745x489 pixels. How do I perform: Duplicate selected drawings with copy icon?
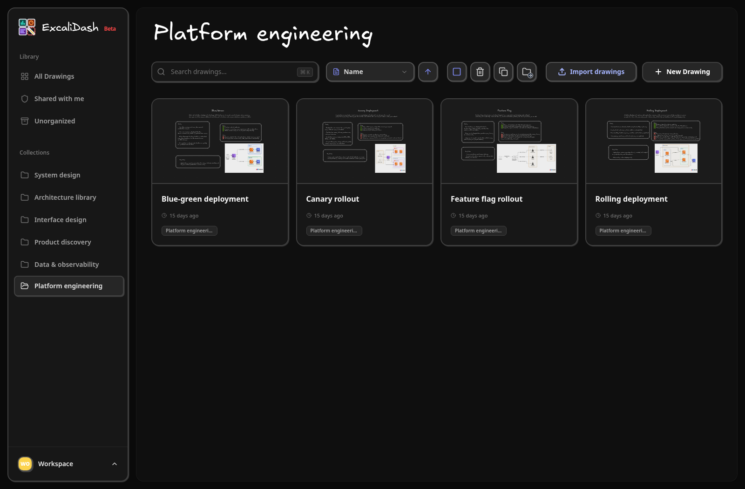pyautogui.click(x=503, y=72)
